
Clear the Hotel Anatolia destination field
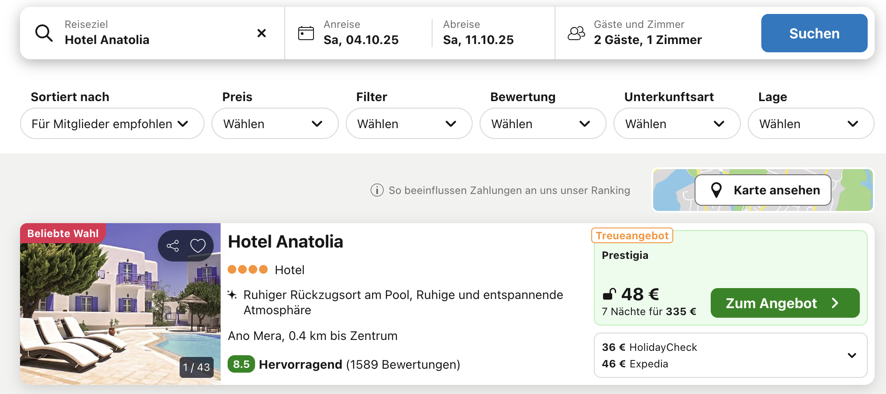pos(262,33)
